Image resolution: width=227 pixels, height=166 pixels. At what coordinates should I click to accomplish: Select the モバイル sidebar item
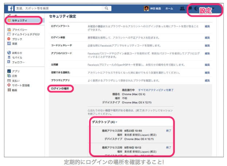pyautogui.click(x=17, y=58)
